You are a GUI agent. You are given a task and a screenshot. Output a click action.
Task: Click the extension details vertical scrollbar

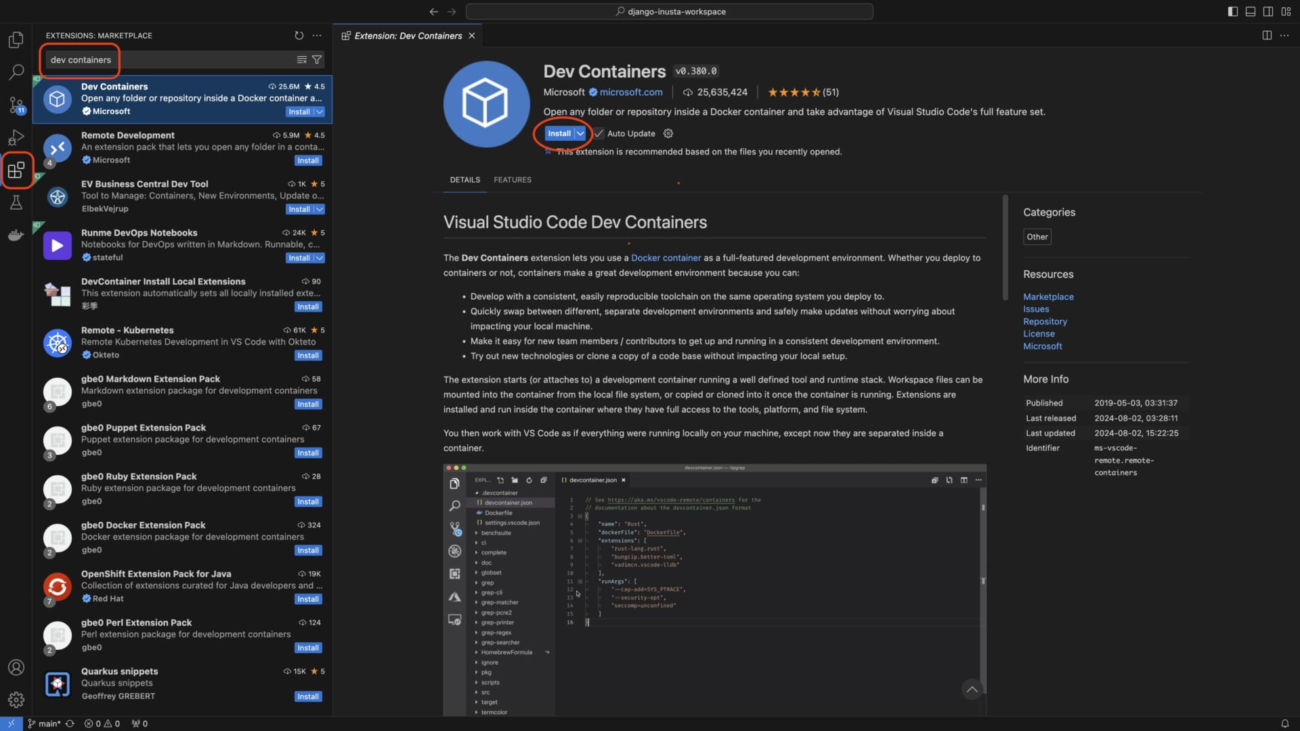tap(1005, 248)
